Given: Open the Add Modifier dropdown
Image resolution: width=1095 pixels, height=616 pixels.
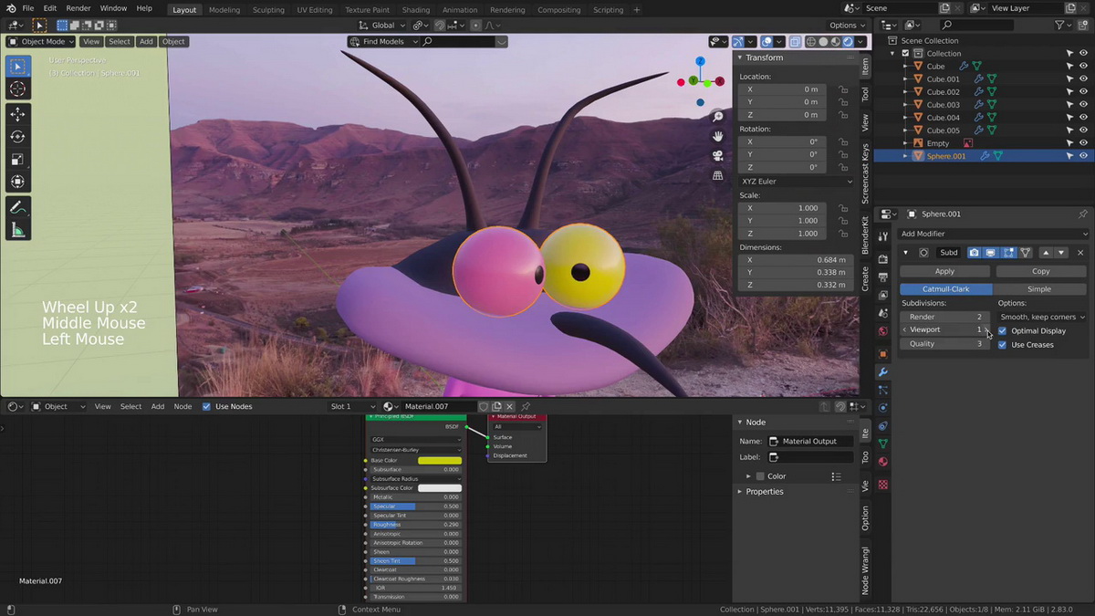Looking at the screenshot, I should (x=994, y=234).
